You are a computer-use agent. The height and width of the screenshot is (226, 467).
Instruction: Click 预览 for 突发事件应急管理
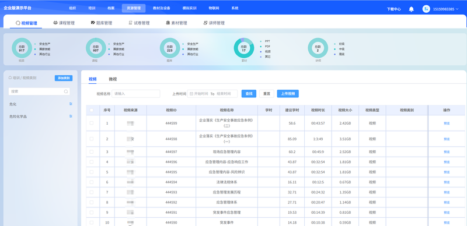[x=447, y=213]
